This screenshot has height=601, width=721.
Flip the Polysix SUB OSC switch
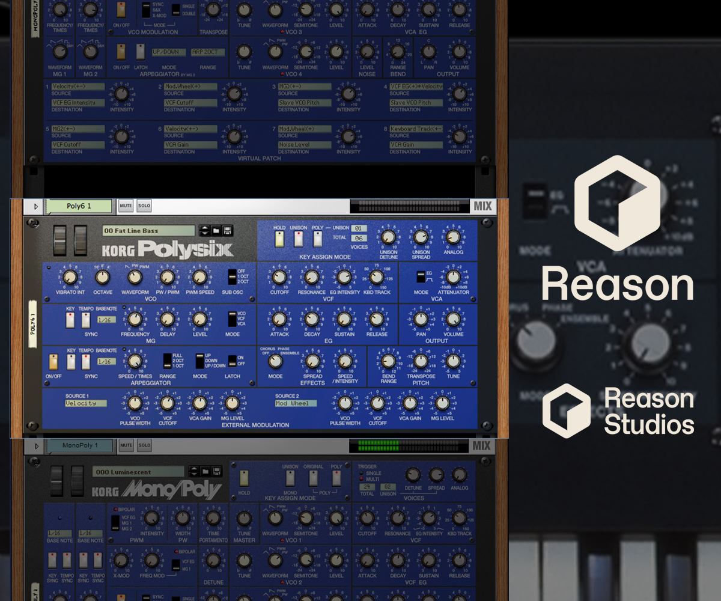pos(233,277)
